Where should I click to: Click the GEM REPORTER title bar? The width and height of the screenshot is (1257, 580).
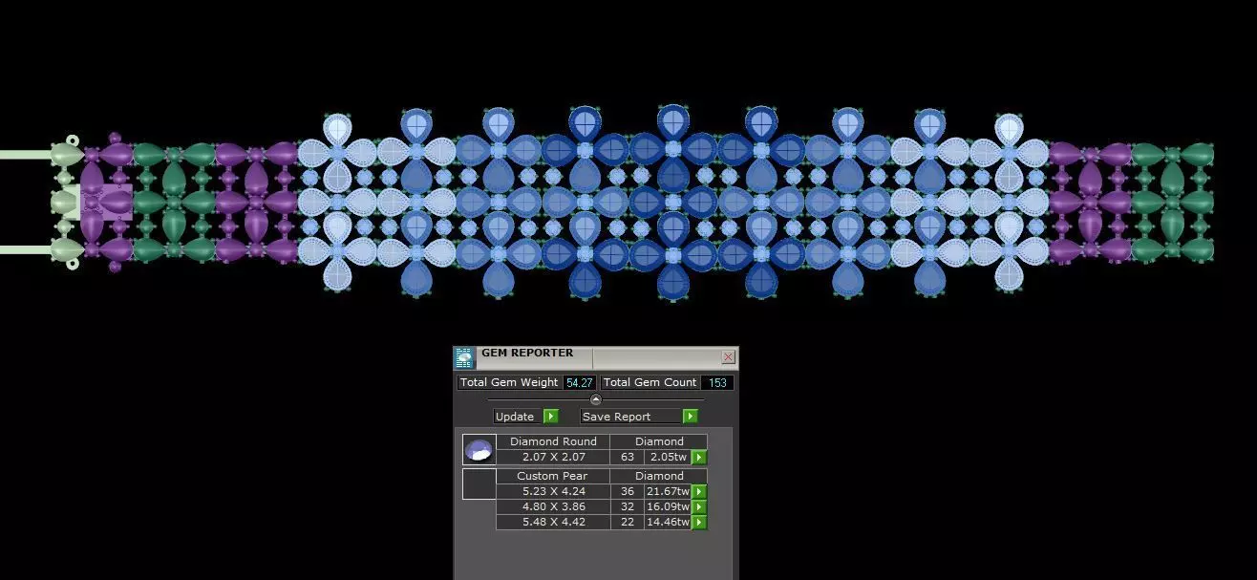pos(597,357)
